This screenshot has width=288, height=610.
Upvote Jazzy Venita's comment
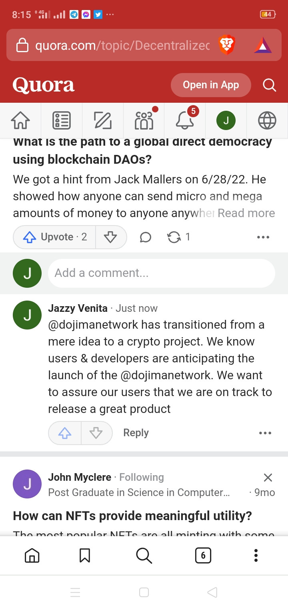click(x=65, y=433)
